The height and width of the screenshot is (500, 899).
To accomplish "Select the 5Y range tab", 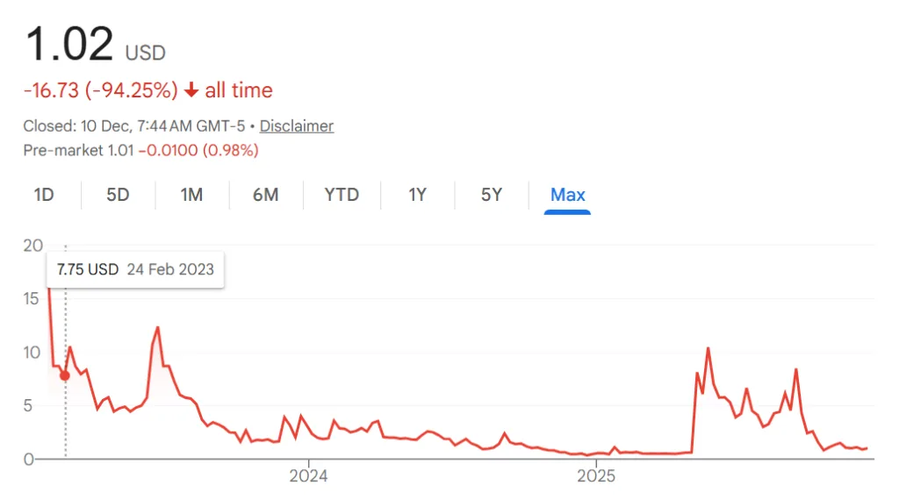I will tap(492, 195).
